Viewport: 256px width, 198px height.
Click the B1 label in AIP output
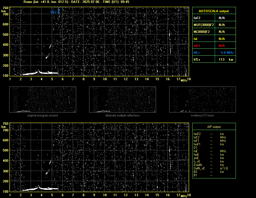[195, 175]
